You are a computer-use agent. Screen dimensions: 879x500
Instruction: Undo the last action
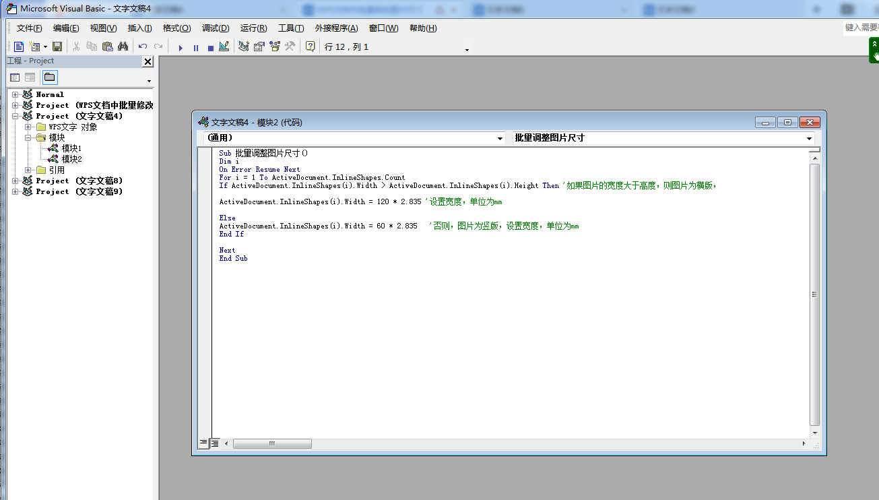(143, 46)
